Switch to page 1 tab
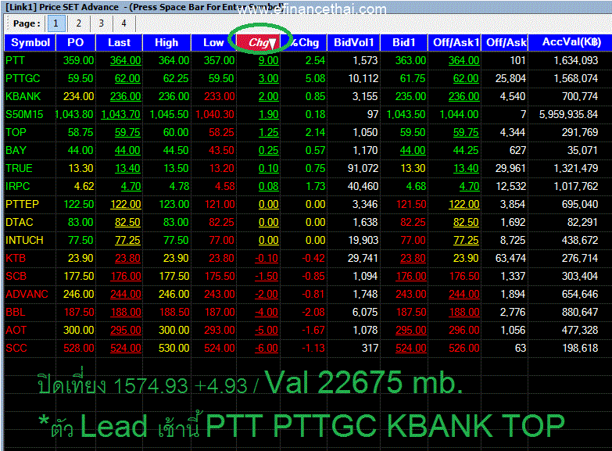 [x=55, y=23]
